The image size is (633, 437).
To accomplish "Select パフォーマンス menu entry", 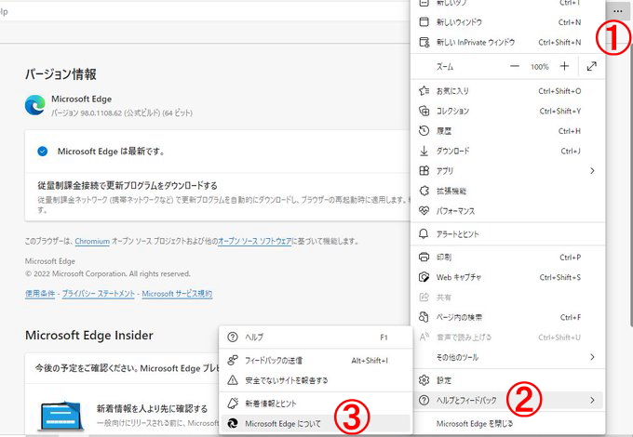I will coord(507,210).
